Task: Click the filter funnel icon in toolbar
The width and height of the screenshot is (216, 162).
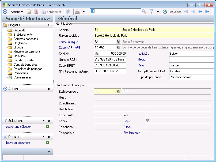Action: click(x=151, y=12)
